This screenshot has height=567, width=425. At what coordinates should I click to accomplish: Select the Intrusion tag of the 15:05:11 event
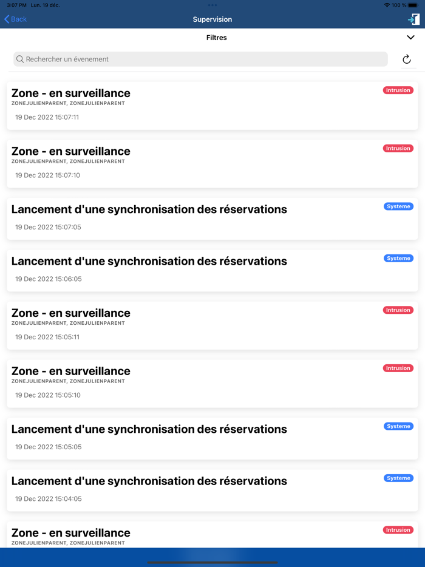point(398,310)
